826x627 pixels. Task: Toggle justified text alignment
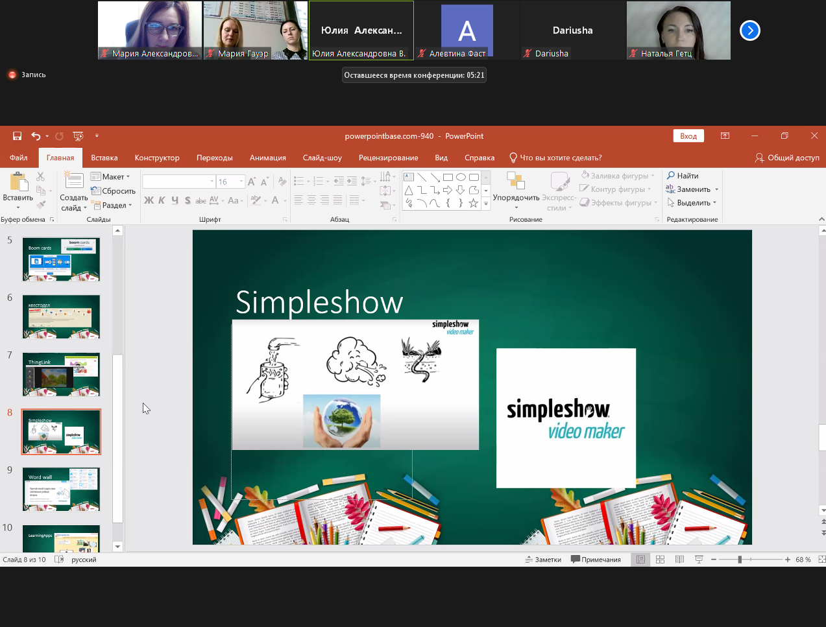(x=337, y=200)
